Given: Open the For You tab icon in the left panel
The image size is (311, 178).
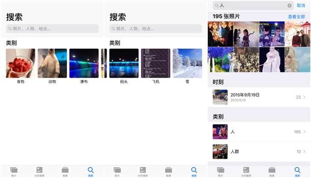Looking at the screenshot, I should point(39,170).
